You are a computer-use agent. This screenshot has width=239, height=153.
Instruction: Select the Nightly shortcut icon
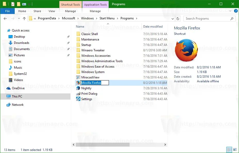coord(78,88)
